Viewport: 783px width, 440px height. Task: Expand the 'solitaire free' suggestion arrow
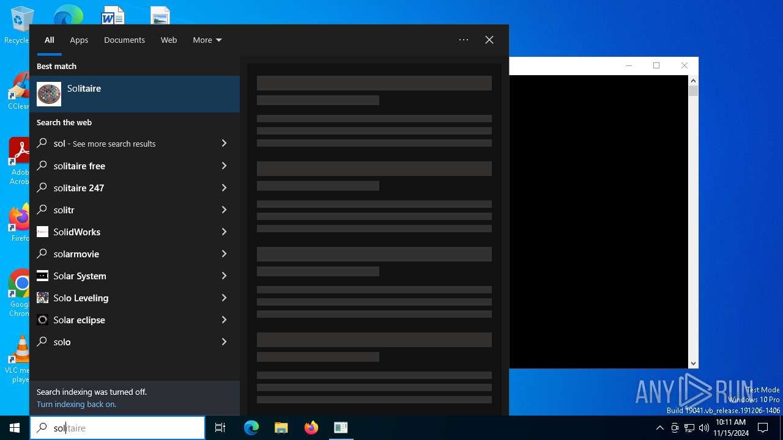pyautogui.click(x=224, y=166)
